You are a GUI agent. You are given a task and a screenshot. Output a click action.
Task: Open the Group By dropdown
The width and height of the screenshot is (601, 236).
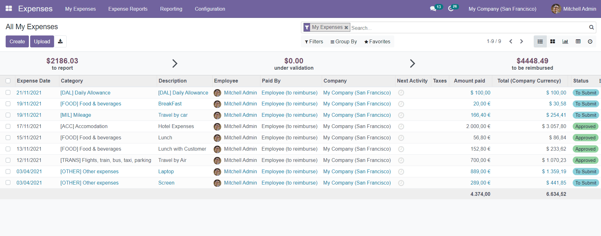coord(344,41)
